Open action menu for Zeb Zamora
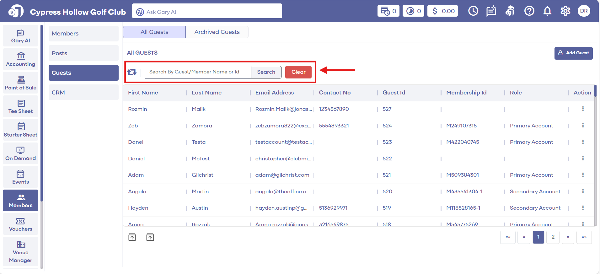 pos(583,126)
